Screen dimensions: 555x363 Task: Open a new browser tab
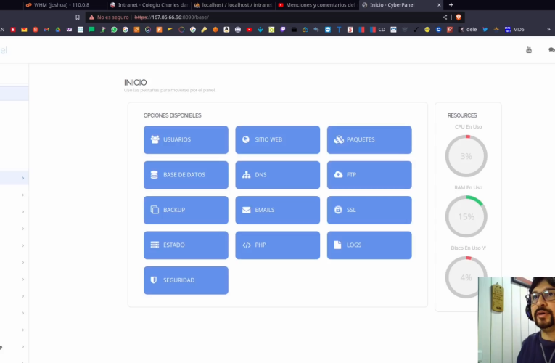point(451,5)
